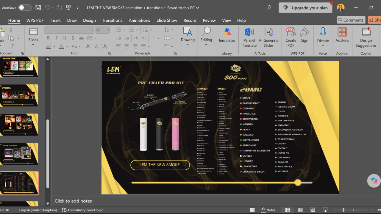Image resolution: width=381 pixels, height=214 pixels.
Task: Click the AI Generate Slides icon
Action: click(268, 37)
